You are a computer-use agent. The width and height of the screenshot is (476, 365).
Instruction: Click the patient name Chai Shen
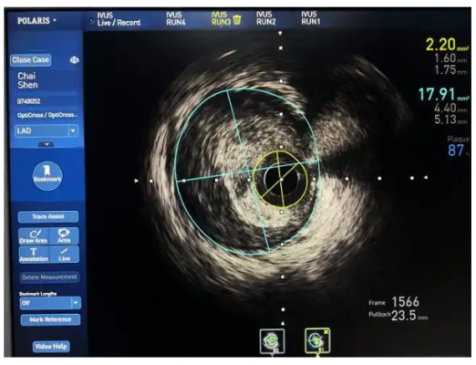pyautogui.click(x=27, y=80)
